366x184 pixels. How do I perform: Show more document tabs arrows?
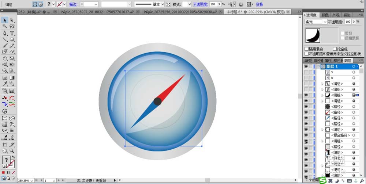point(299,11)
